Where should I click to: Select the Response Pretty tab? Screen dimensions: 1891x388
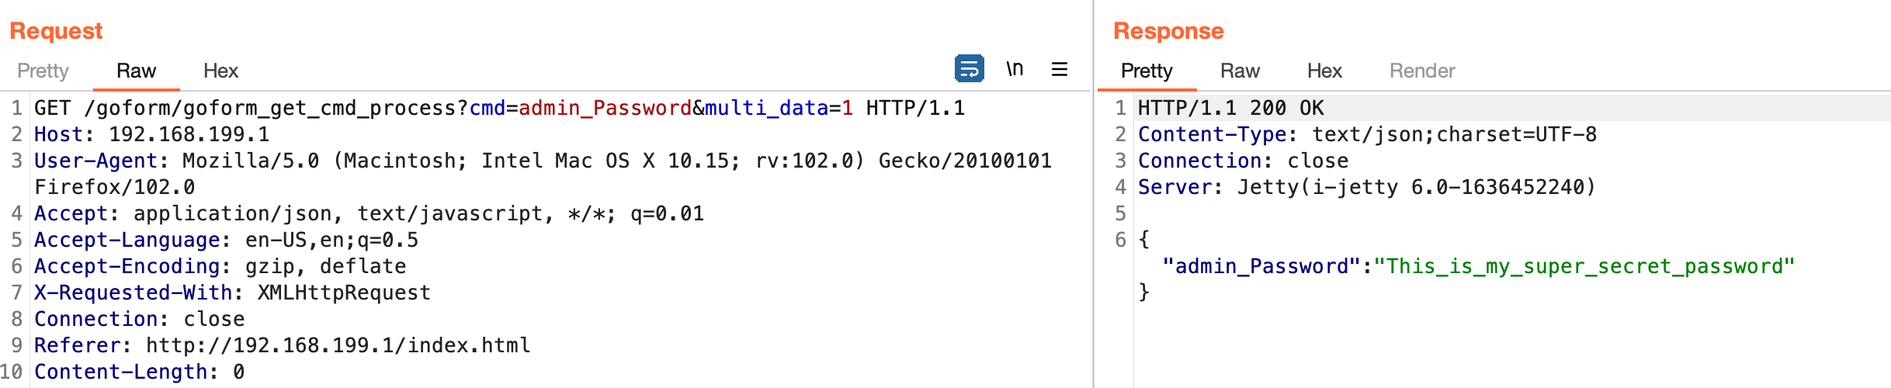tap(1147, 71)
